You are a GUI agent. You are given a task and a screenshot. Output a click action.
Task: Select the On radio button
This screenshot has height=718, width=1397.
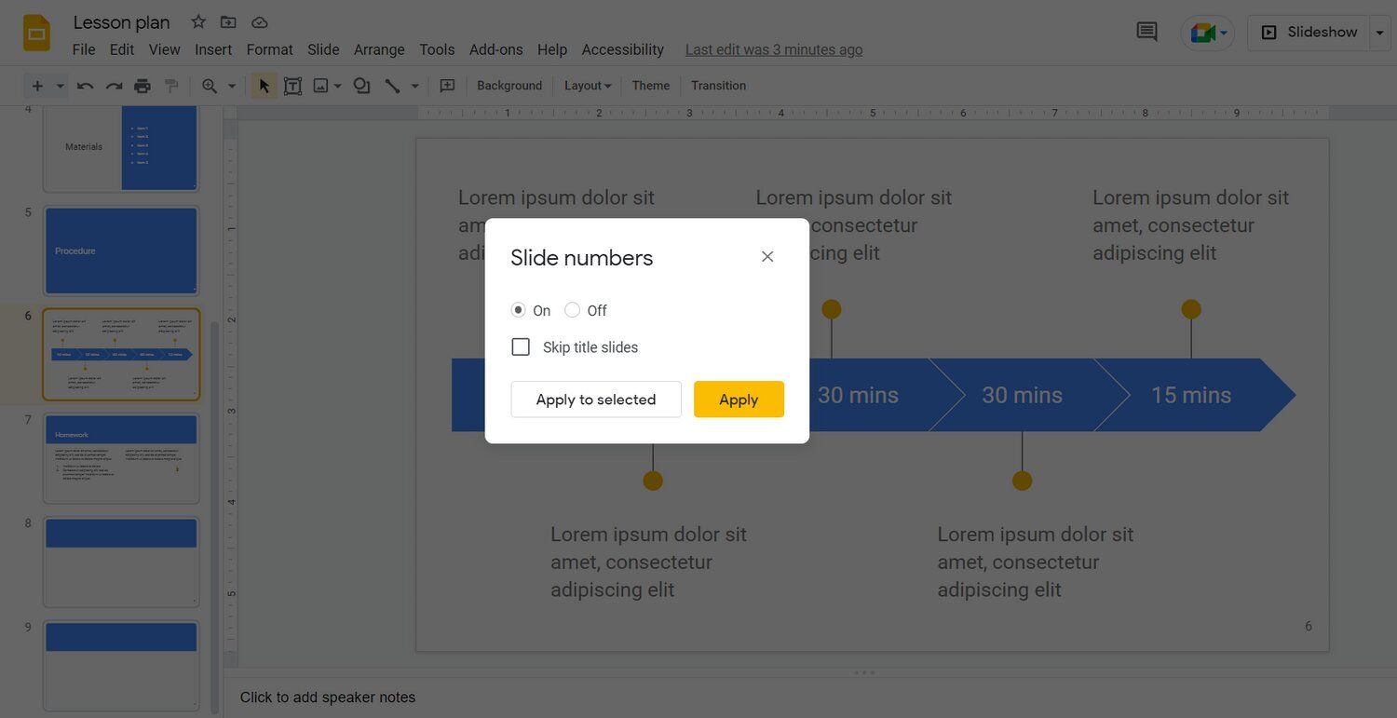(x=519, y=310)
